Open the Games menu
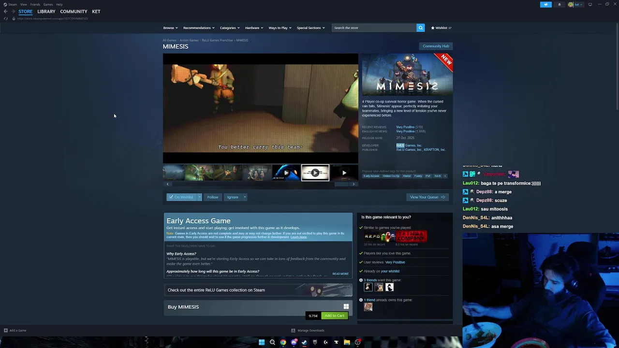The image size is (619, 348). pos(48,4)
